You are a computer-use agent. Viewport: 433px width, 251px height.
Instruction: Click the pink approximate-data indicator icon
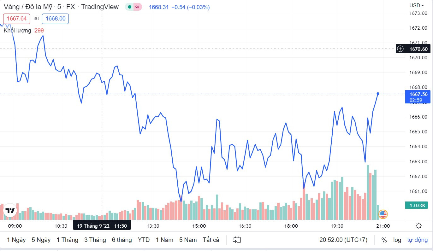138,7
